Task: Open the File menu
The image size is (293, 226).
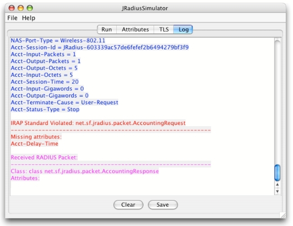Action: pos(12,18)
